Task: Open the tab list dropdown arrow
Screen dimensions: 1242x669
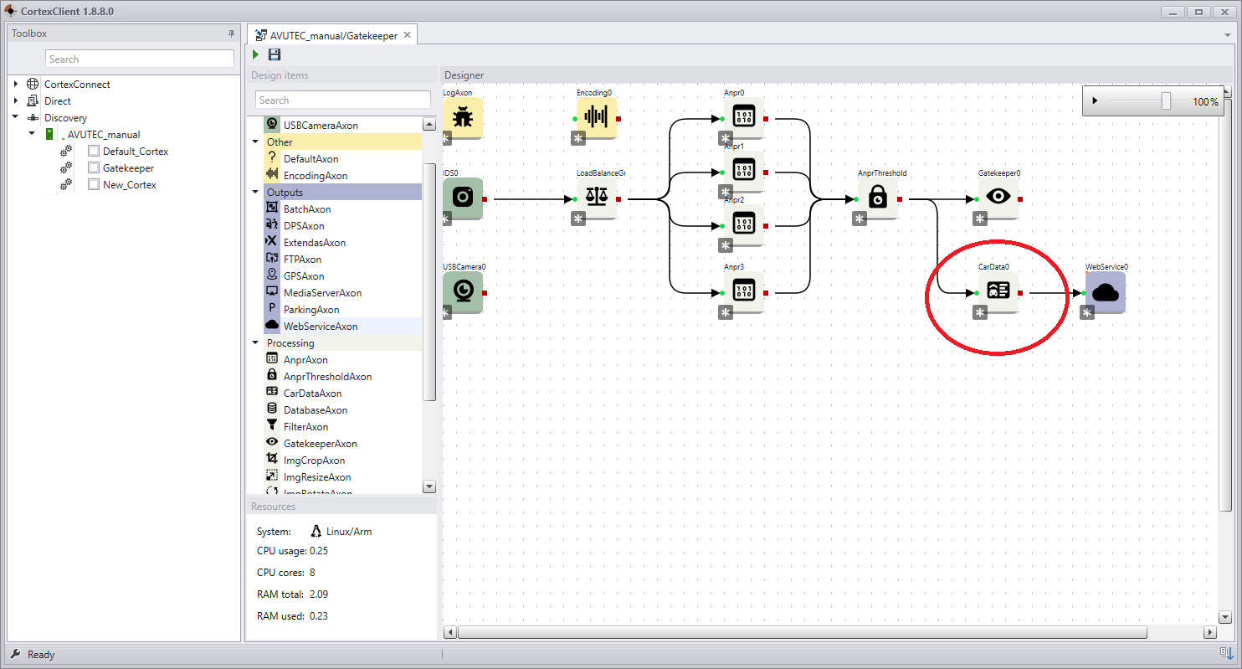Action: (x=1228, y=35)
